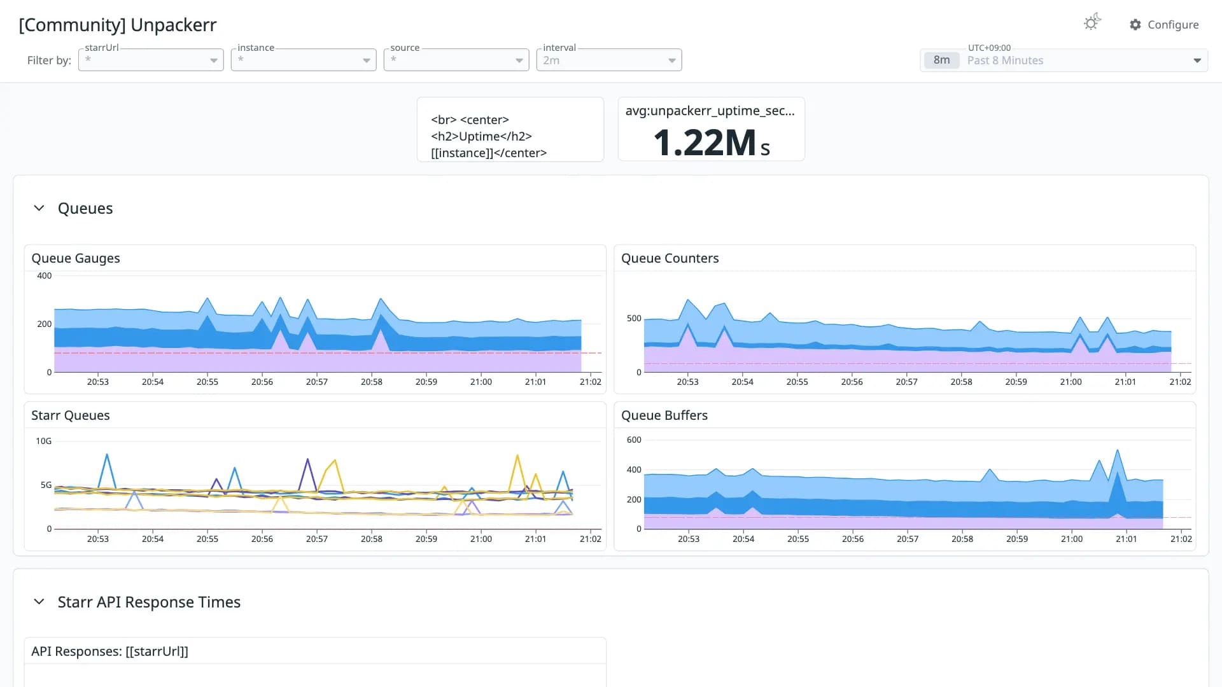
Task: Open the starrUrl filter dropdown
Action: point(151,60)
